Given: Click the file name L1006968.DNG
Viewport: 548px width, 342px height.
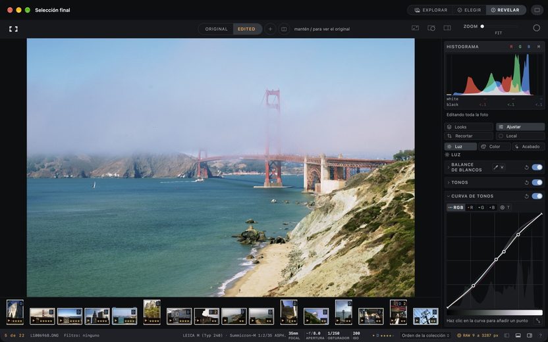Looking at the screenshot, I should (x=44, y=335).
